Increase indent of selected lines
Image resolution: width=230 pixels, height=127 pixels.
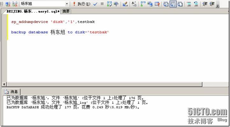[x=212, y=4]
